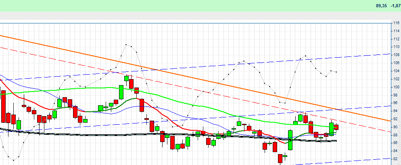Click the 98 price axis label
Screen dimensions: 401x165
[396, 95]
